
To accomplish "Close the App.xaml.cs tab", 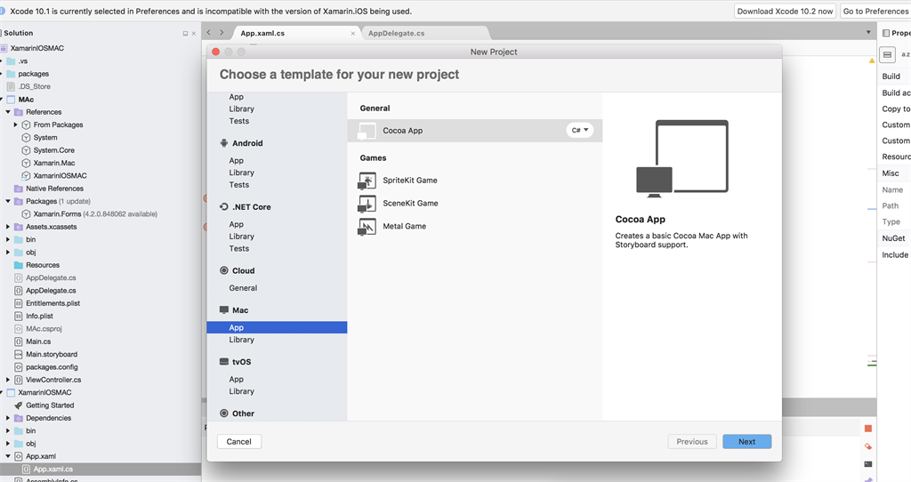I will 352,34.
